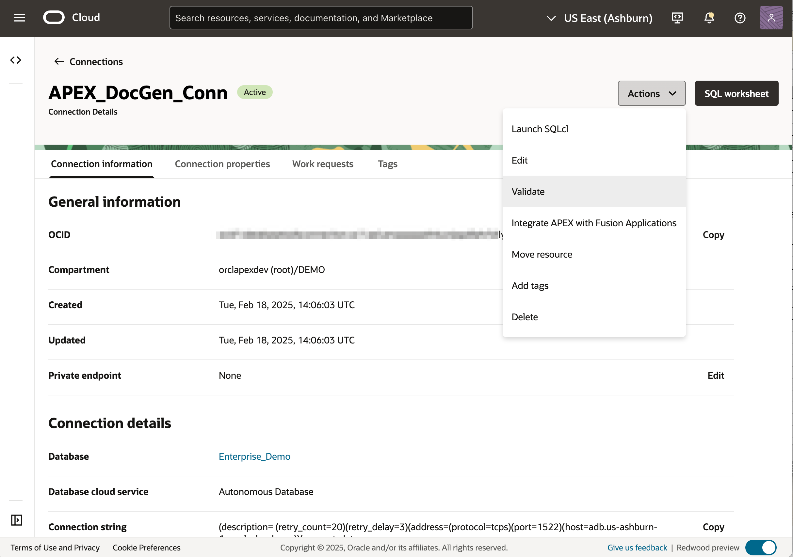793x557 pixels.
Task: Click the SQL worksheet button
Action: tap(736, 93)
